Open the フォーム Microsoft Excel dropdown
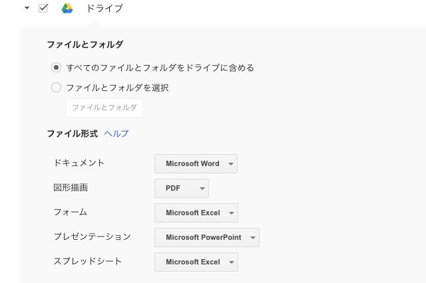Screen dimensions: 426x283 click(x=196, y=213)
